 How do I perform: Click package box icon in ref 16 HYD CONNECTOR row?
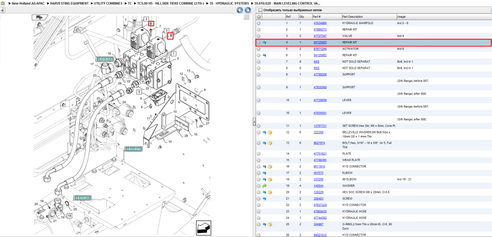click(x=270, y=166)
